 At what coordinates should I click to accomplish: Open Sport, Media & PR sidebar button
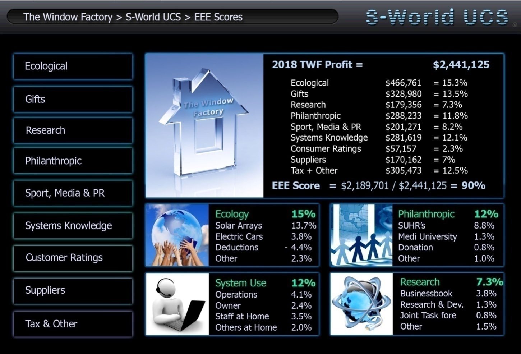click(73, 193)
